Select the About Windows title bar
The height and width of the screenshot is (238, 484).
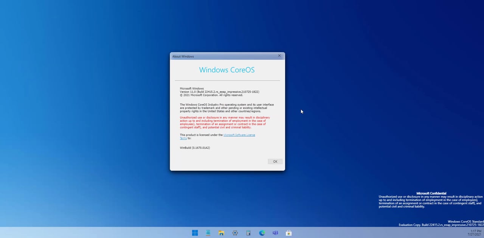(x=227, y=56)
